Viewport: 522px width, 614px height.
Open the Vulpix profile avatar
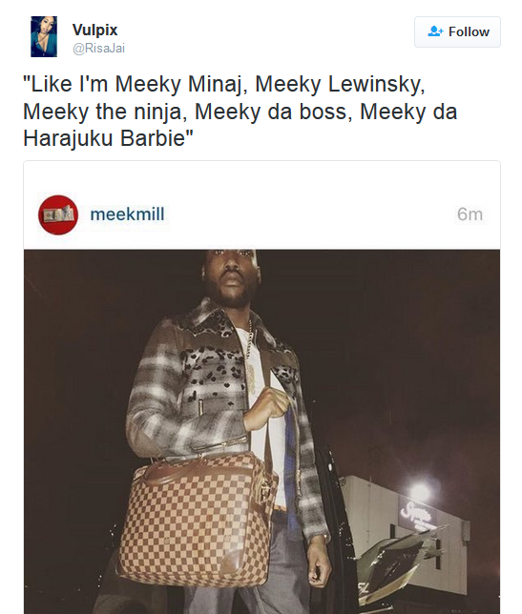44,36
